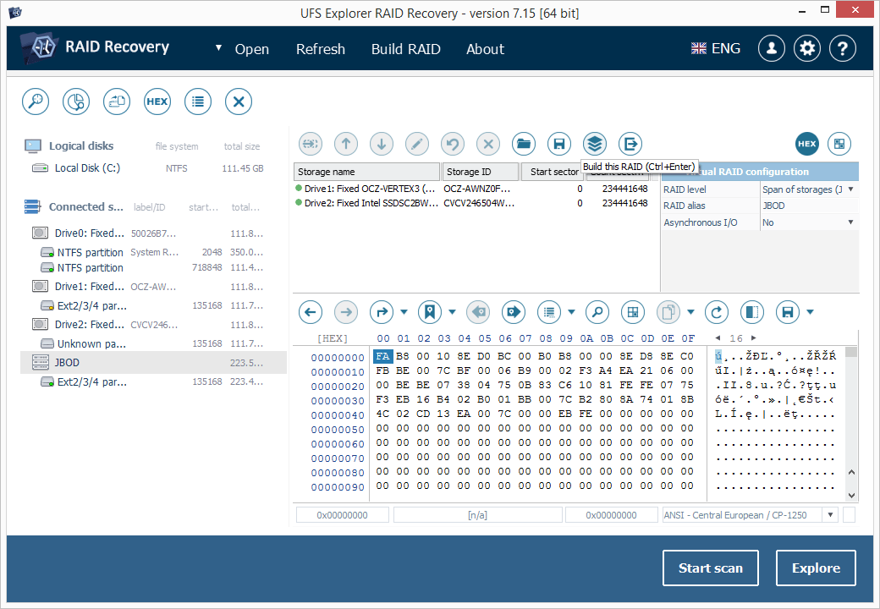The width and height of the screenshot is (880, 609).
Task: Open the ANSI Central European encoding dropdown
Action: tap(830, 515)
